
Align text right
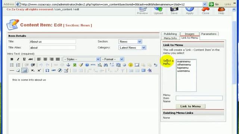point(52,59)
